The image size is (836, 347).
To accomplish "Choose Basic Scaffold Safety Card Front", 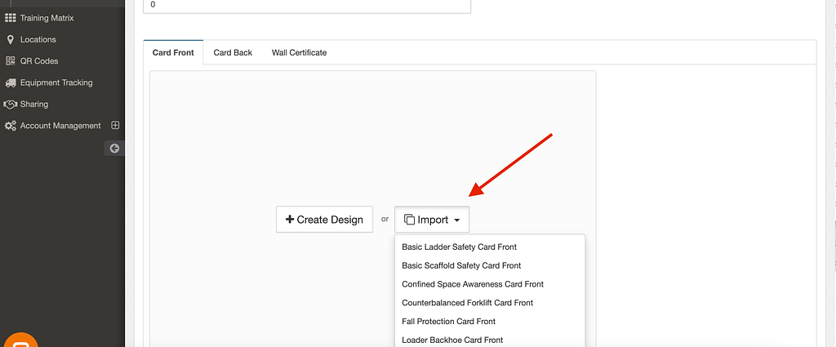I will pyautogui.click(x=461, y=265).
